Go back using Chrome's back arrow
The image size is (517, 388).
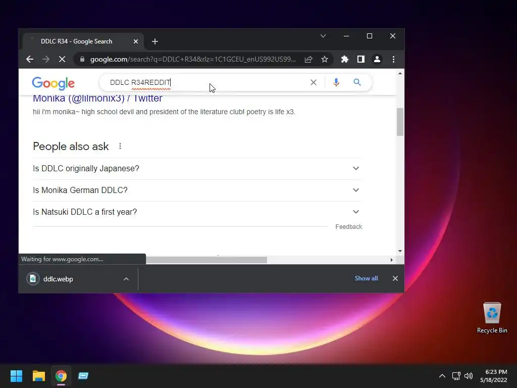30,60
